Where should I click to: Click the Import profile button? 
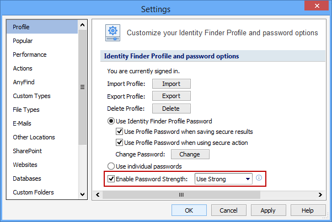tap(171, 84)
